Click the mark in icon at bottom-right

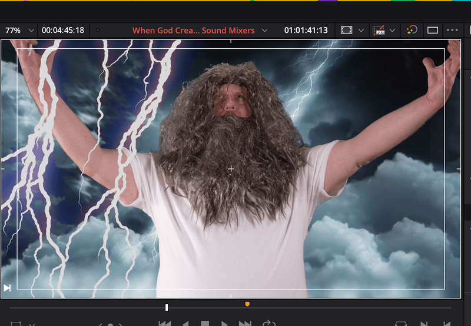[423, 324]
